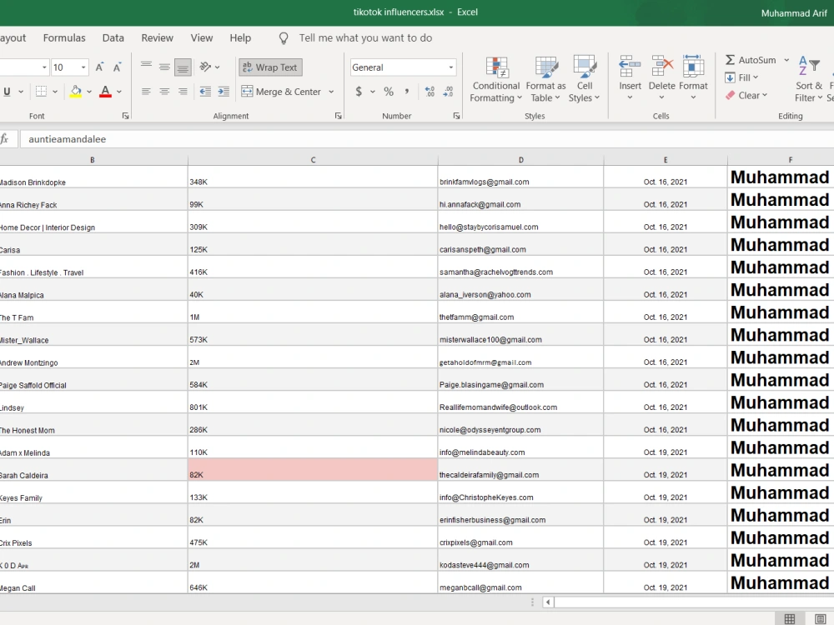Click highlighted 82K cell for Sarah Caldeira
The width and height of the screenshot is (834, 625).
[x=313, y=470]
